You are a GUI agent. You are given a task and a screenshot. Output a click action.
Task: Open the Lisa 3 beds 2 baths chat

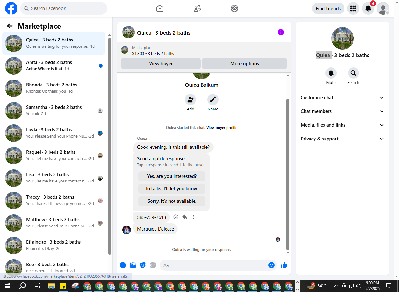[54, 178]
